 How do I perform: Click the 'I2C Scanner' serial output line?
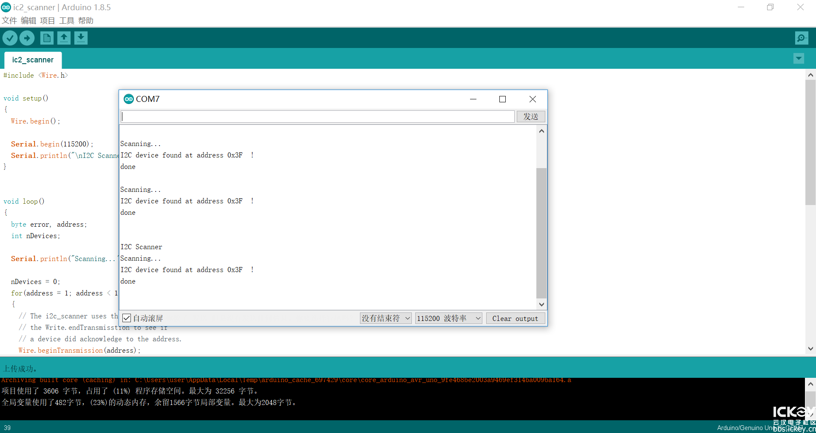point(141,247)
